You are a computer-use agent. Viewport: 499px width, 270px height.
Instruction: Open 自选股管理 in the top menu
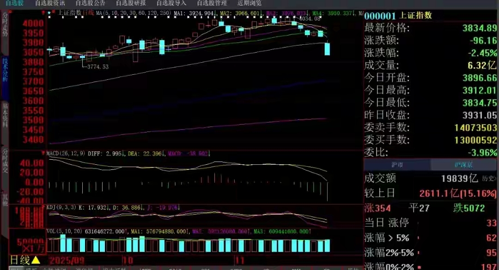pyautogui.click(x=212, y=3)
